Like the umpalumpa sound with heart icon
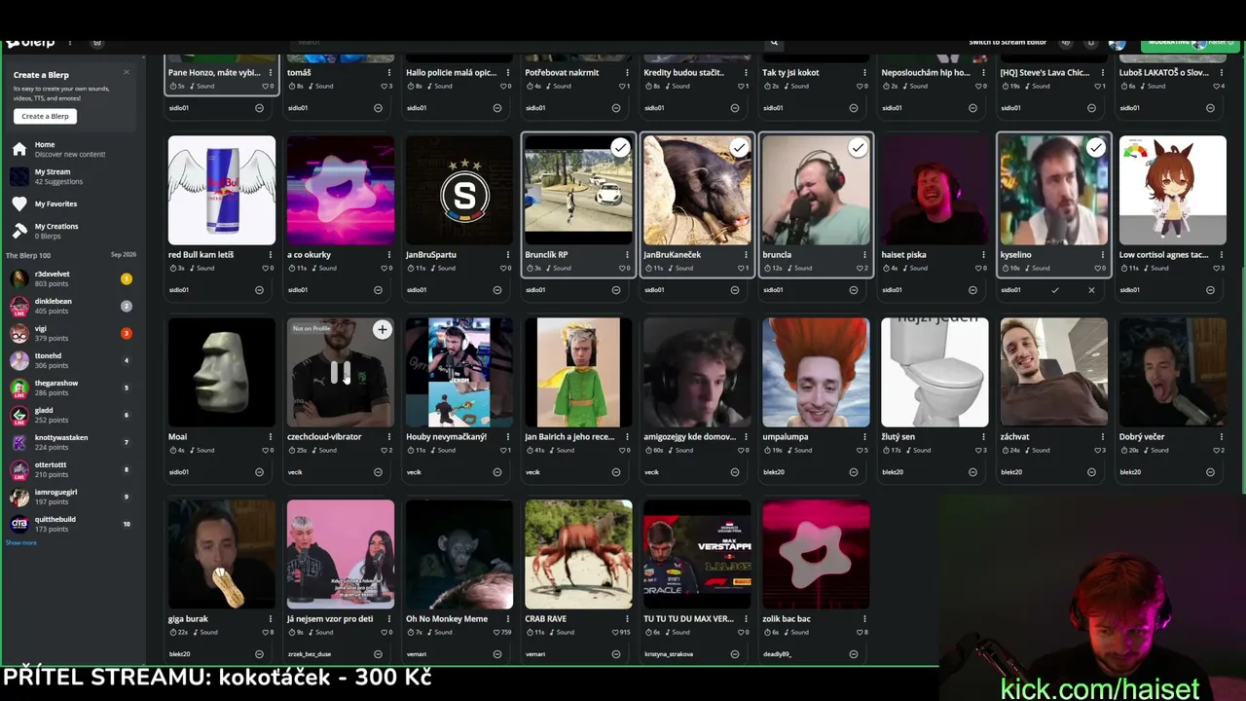 click(x=859, y=450)
